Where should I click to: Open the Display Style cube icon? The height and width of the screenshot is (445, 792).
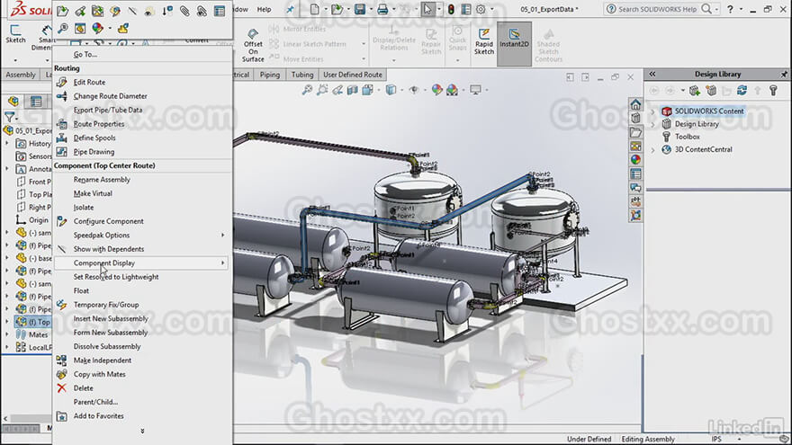tap(391, 90)
